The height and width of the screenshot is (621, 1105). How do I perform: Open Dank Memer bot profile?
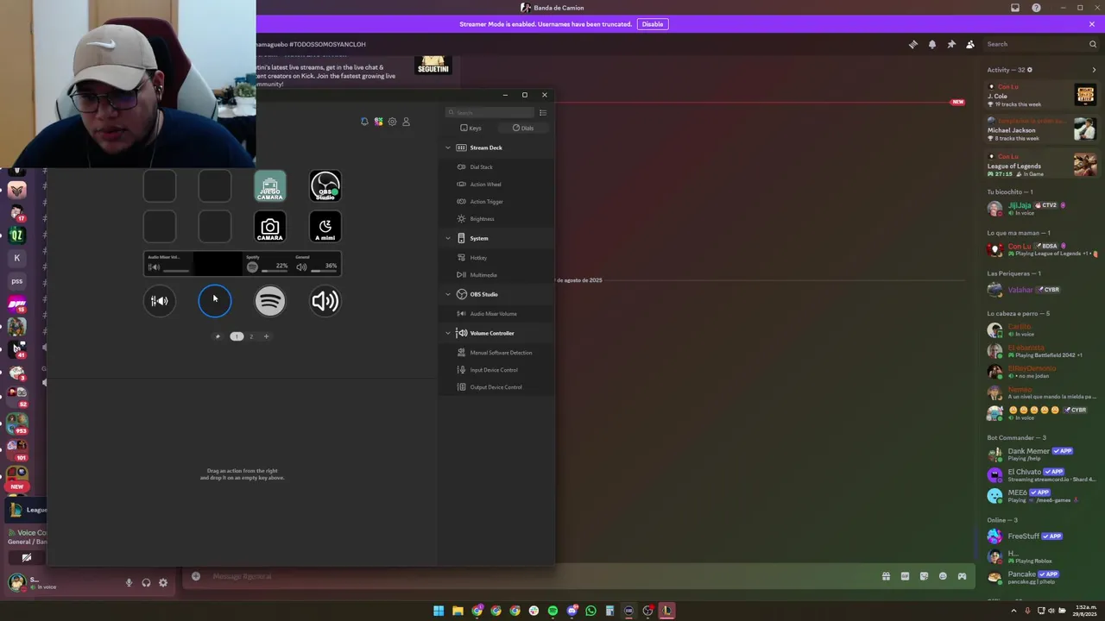coord(1042,454)
